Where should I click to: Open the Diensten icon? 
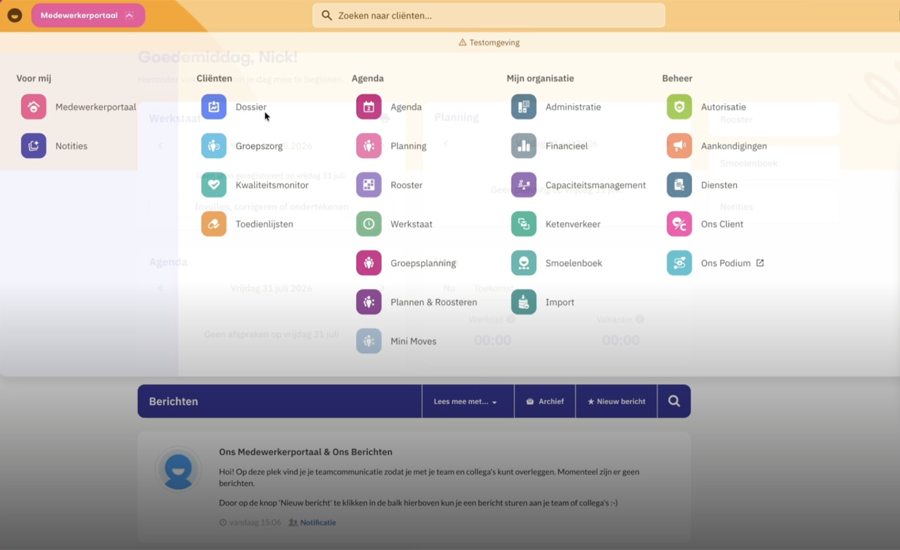coord(679,185)
